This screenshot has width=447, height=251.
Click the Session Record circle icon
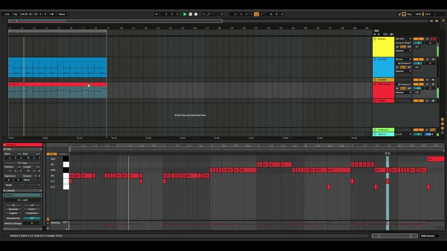tap(222, 14)
